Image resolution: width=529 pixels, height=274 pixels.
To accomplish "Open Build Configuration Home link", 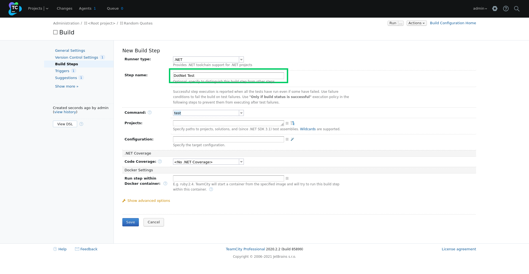I will pos(453,23).
